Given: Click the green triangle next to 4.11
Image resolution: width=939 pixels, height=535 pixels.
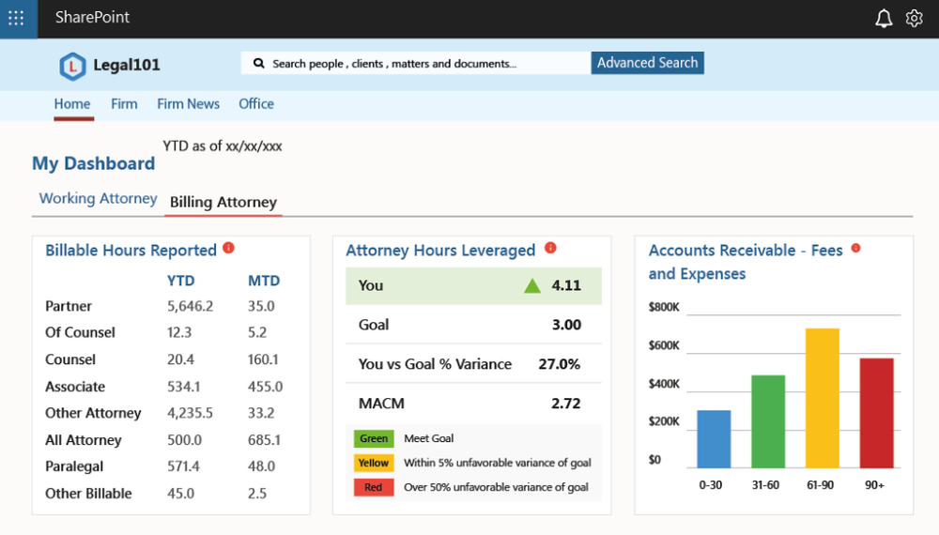Looking at the screenshot, I should click(532, 285).
